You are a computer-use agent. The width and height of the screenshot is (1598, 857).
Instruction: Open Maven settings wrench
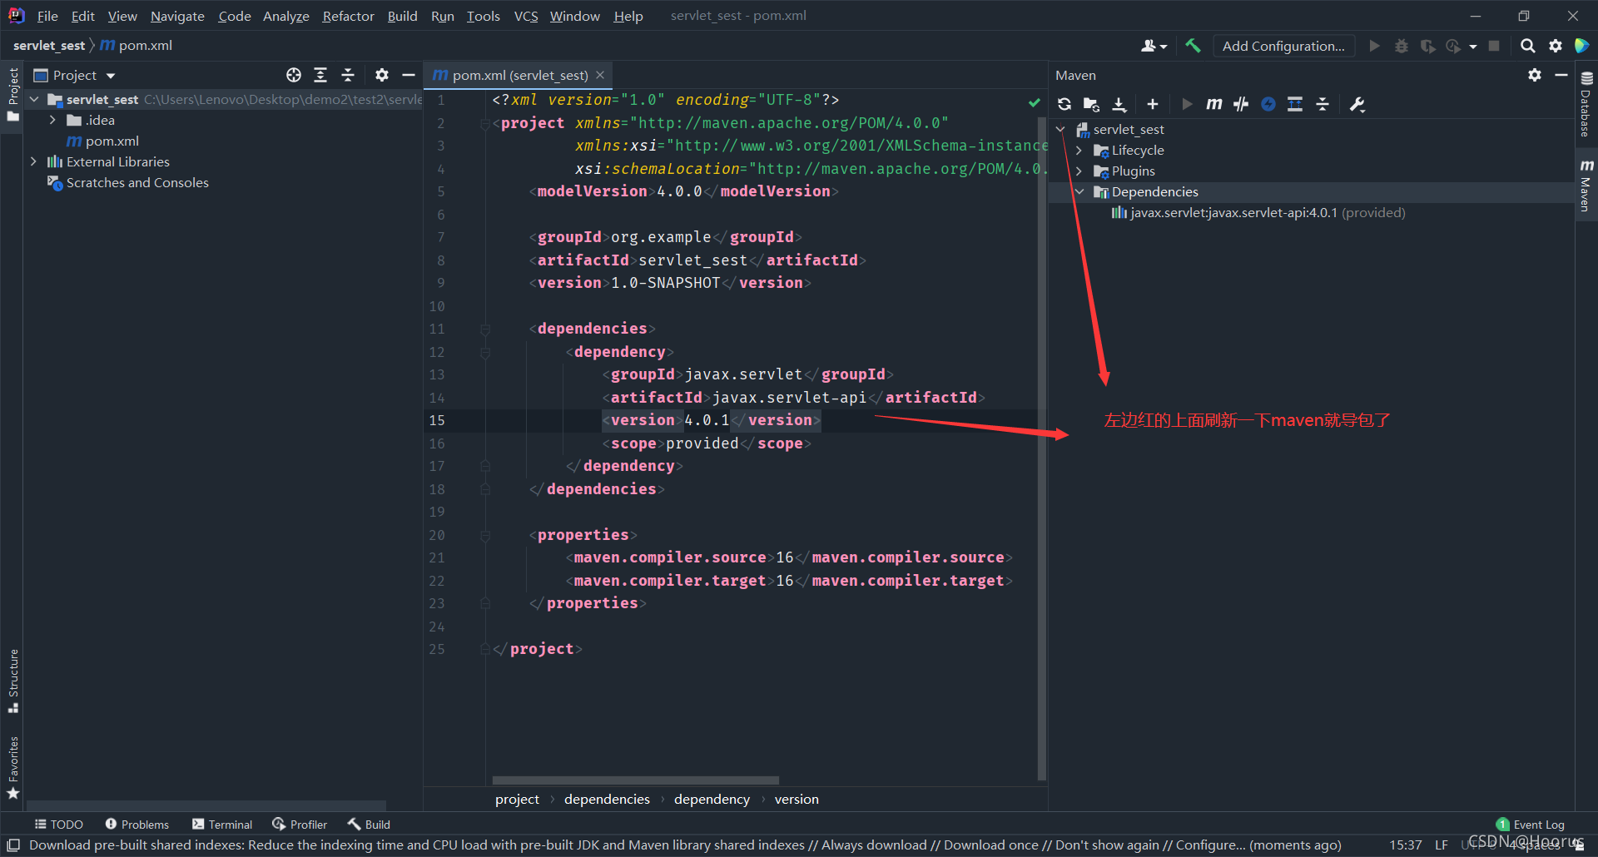tap(1357, 104)
